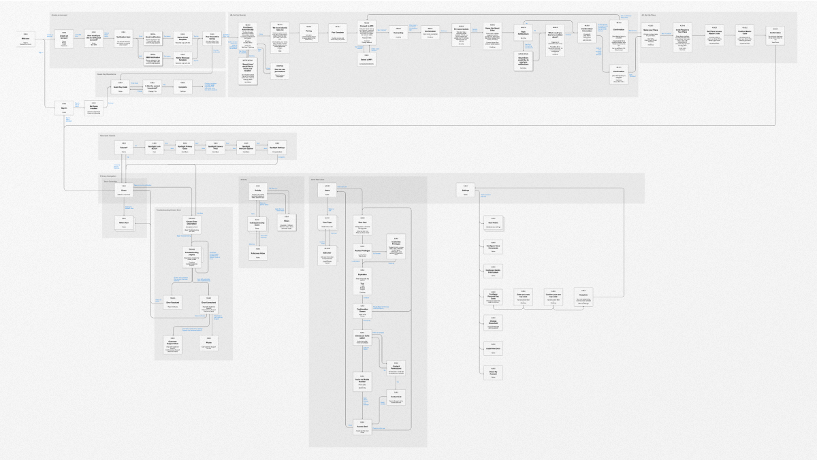Select the Error Resolved box
817x460 pixels.
click(172, 301)
